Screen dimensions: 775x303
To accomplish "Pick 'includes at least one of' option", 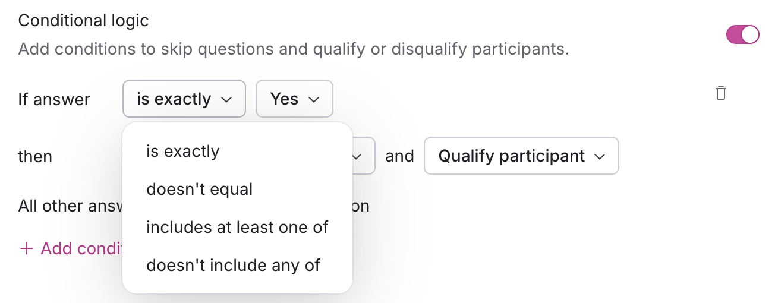I will tap(237, 227).
